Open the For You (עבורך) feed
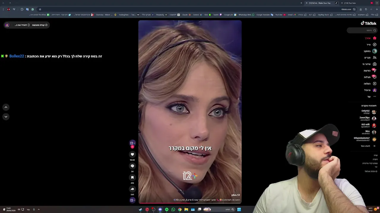Image resolution: width=380 pixels, height=213 pixels. click(x=370, y=38)
